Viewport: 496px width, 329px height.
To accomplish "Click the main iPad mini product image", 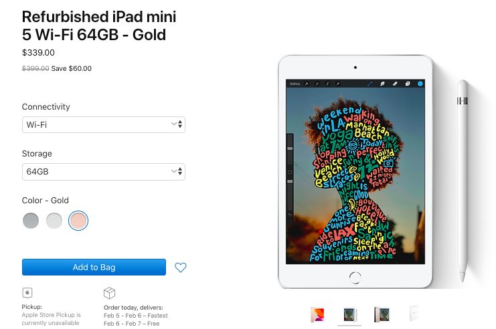I will coord(355,171).
